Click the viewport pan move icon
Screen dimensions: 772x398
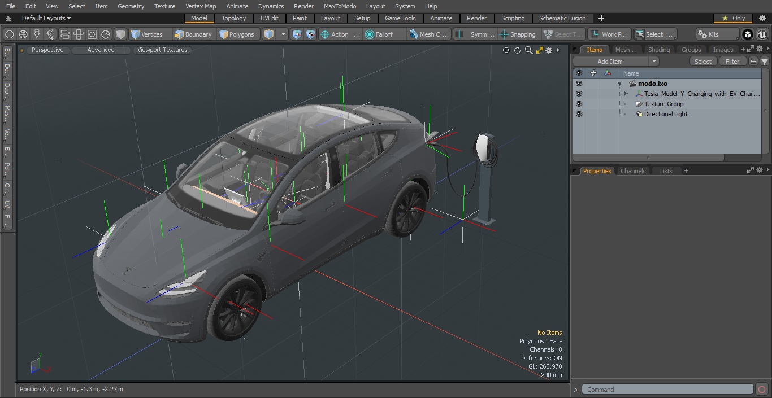[x=506, y=50]
